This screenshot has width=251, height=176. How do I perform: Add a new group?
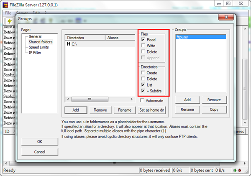click(187, 99)
